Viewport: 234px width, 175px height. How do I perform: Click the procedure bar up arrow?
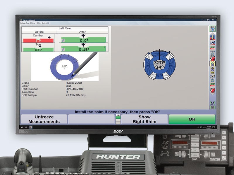pos(213,34)
